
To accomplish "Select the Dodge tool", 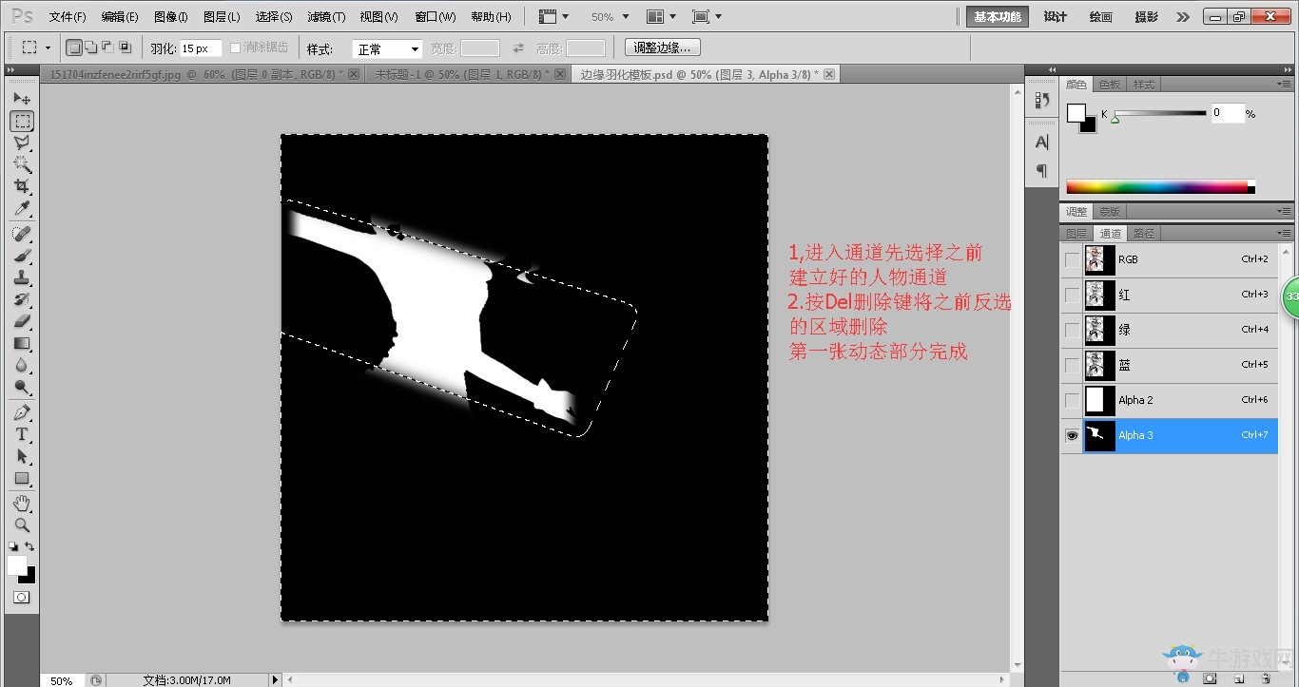I will 22,387.
